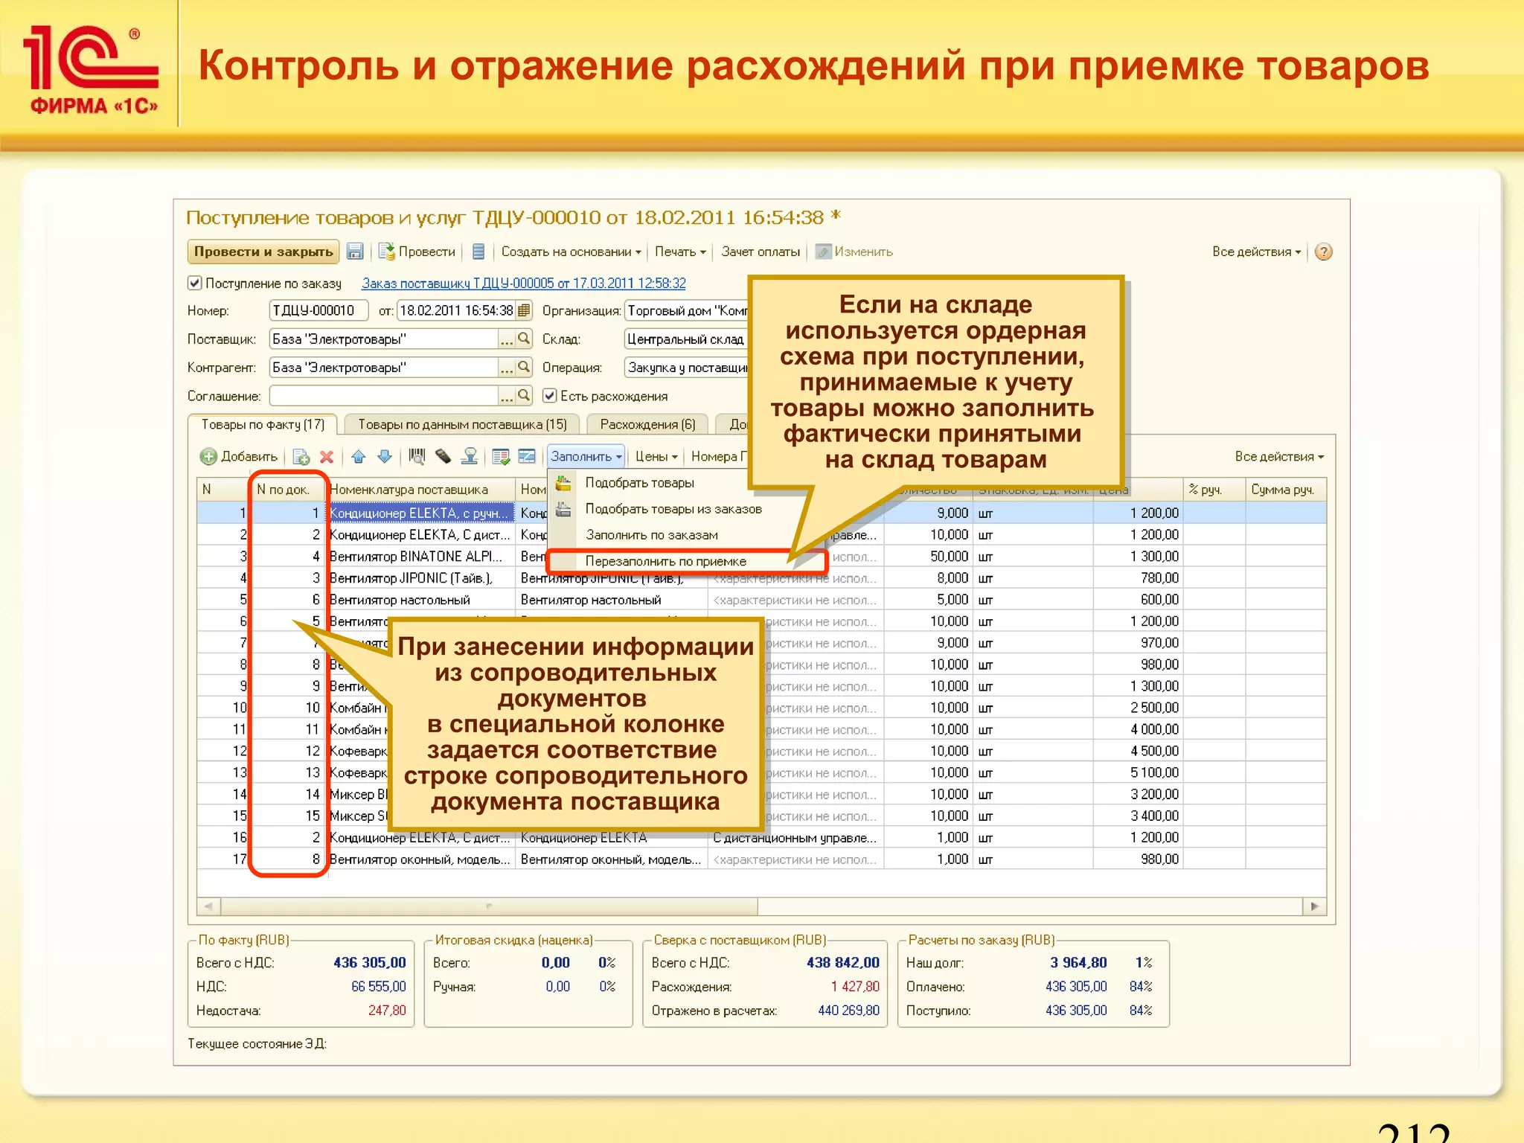Click Провести и закрыть button
Image resolution: width=1524 pixels, height=1143 pixels.
(263, 252)
